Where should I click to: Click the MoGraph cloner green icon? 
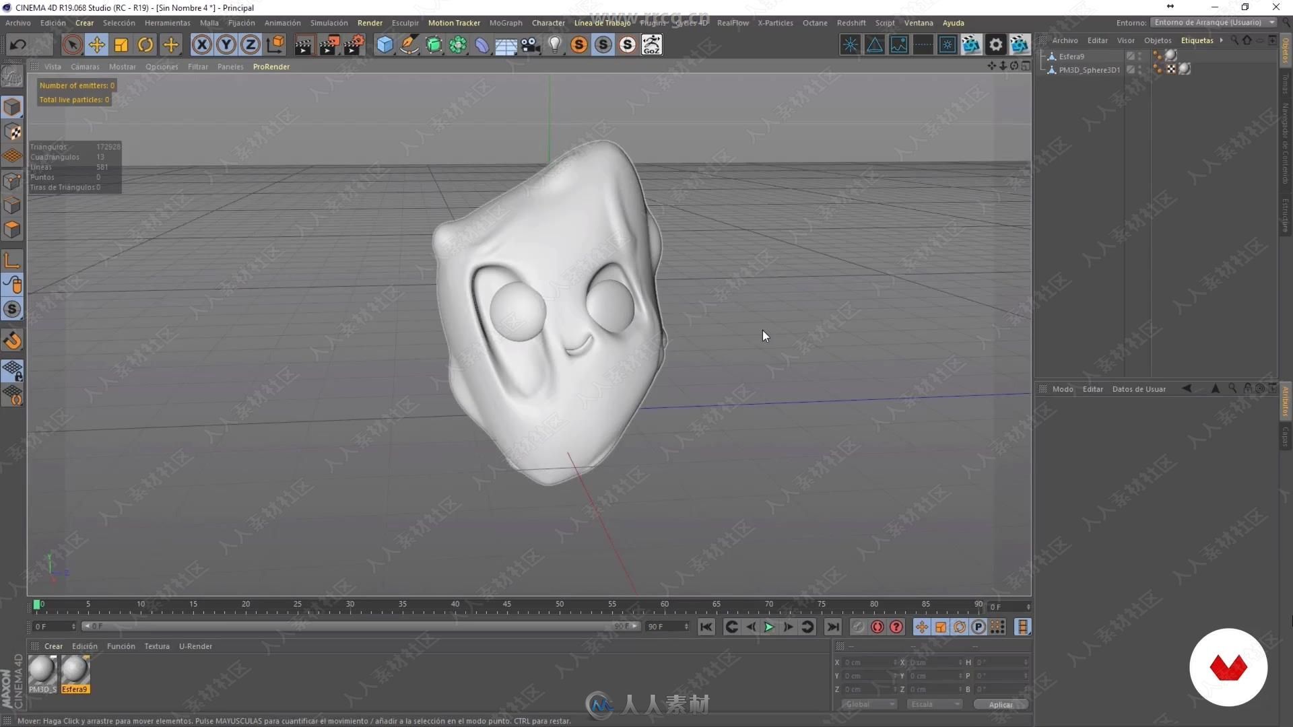tap(458, 45)
